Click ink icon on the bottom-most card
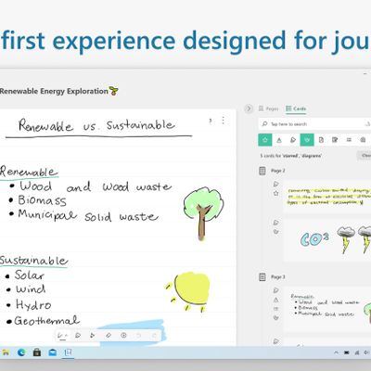The width and height of the screenshot is (371, 371). pos(276,341)
